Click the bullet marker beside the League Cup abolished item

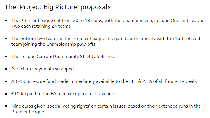click(6, 56)
